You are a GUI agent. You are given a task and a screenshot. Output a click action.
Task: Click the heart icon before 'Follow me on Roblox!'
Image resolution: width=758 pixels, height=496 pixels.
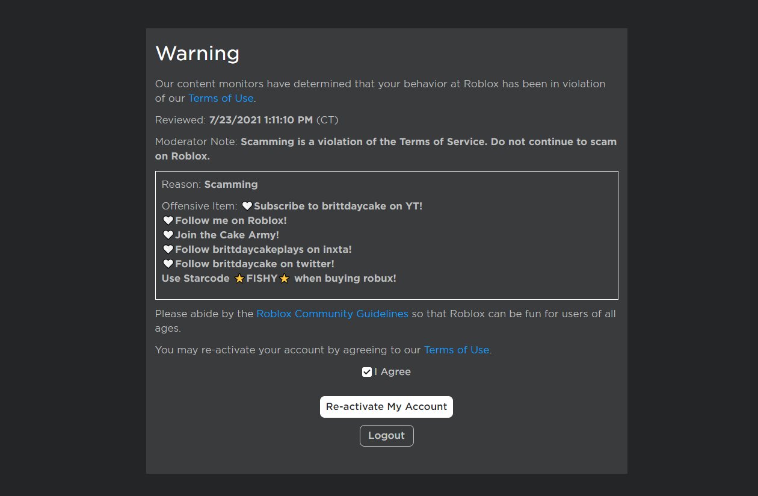(168, 220)
